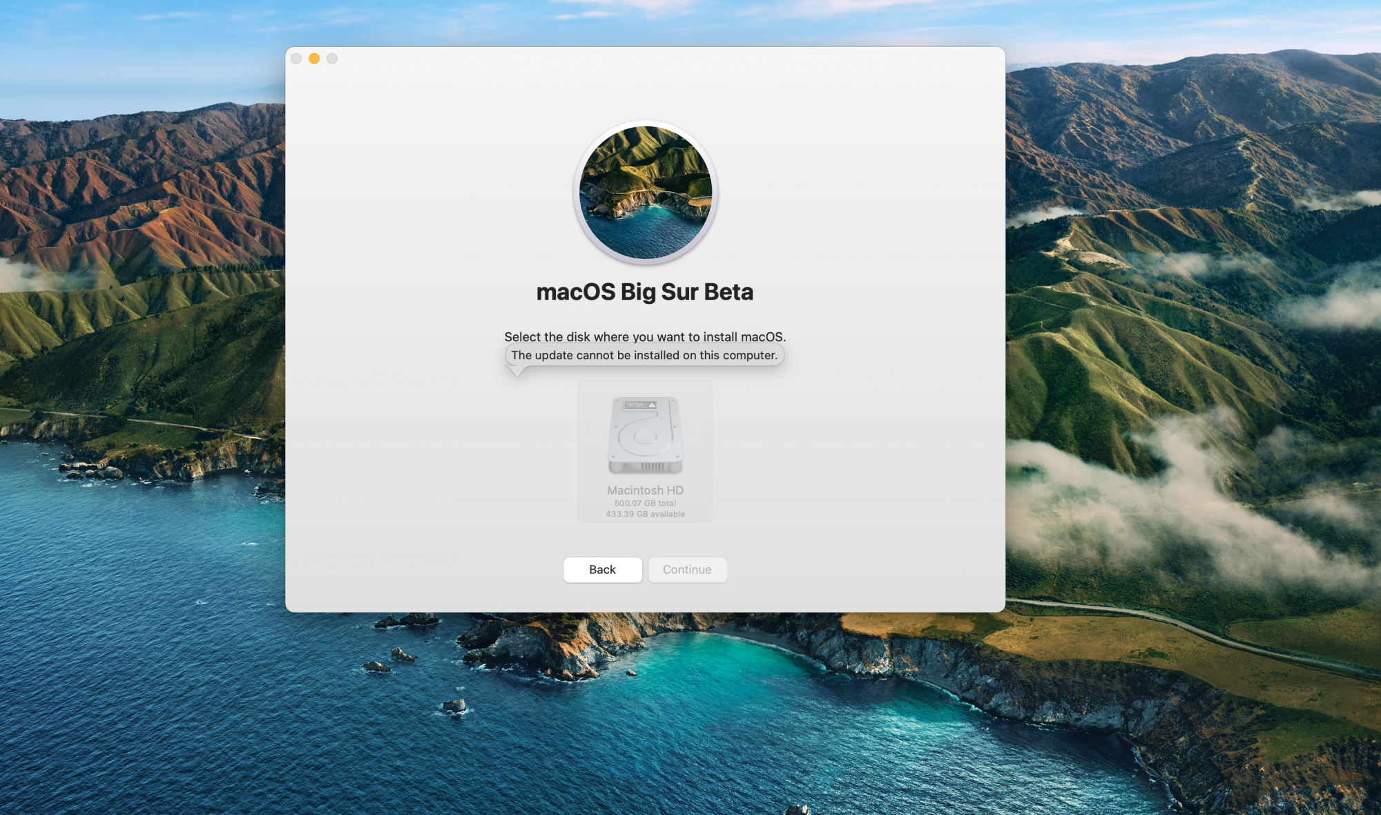Click the greyed-out Continue button
This screenshot has height=815, width=1381.
pos(687,570)
